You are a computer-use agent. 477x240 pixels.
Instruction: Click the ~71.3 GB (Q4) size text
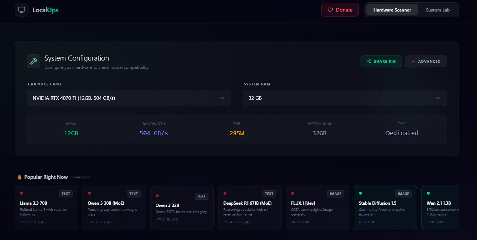(100, 222)
